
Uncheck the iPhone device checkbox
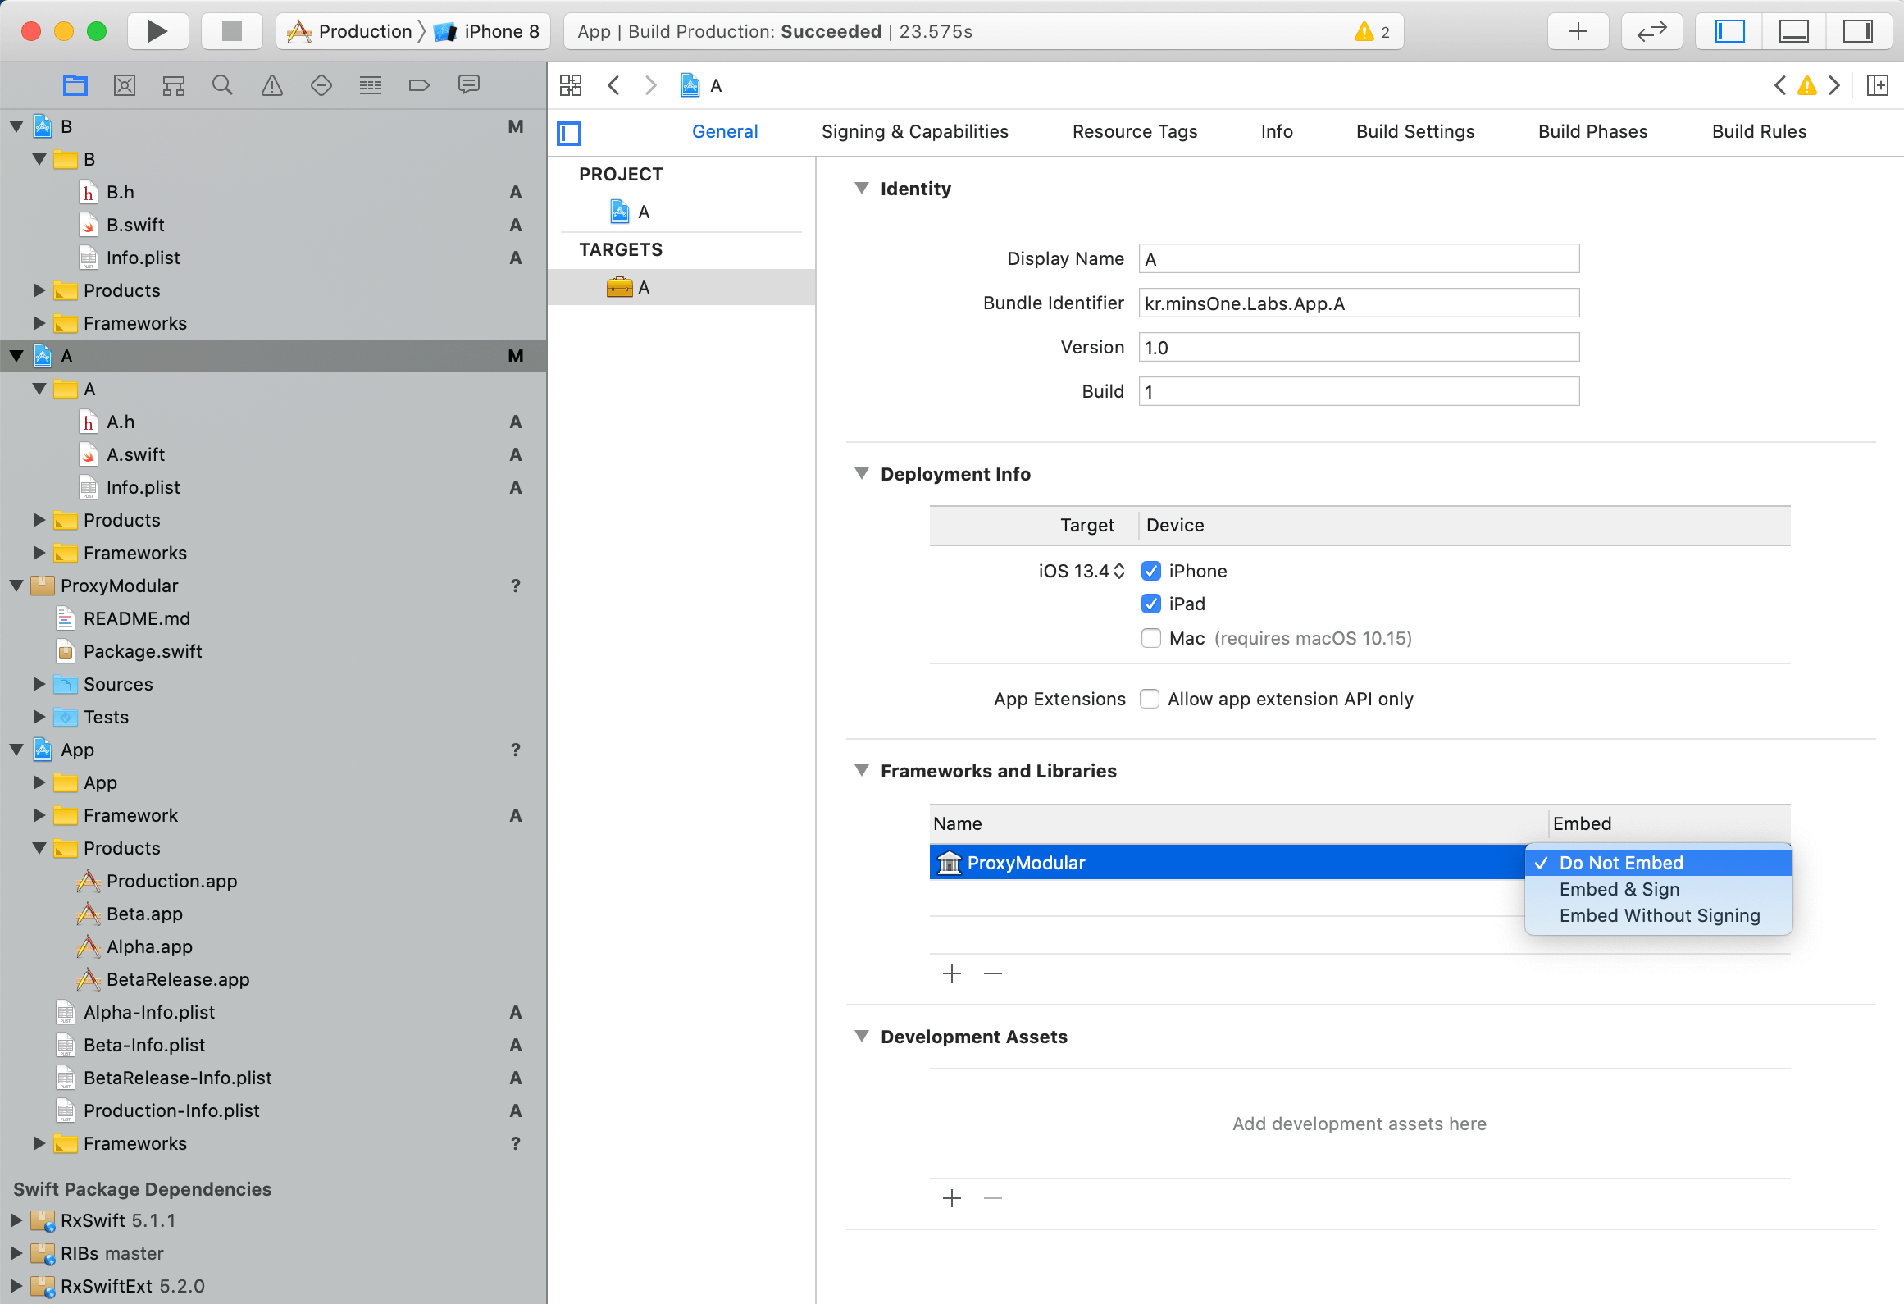[x=1151, y=571]
